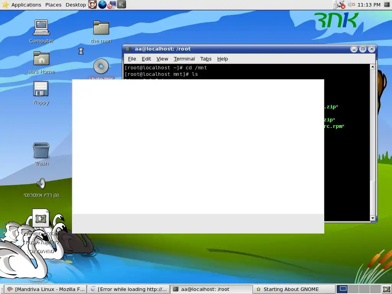Click the terminal window title 'aa@localhost: /root'

point(163,49)
